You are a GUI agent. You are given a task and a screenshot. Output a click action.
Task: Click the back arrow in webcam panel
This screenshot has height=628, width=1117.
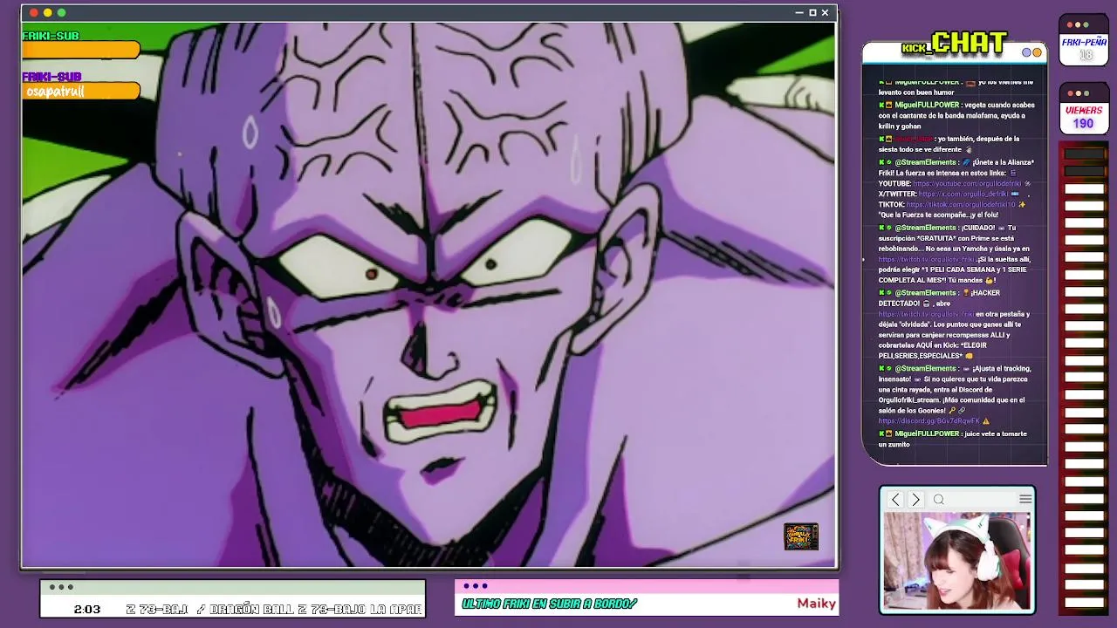coord(895,500)
